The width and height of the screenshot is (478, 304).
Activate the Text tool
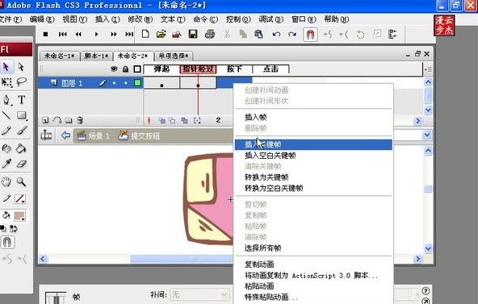[x=21, y=99]
